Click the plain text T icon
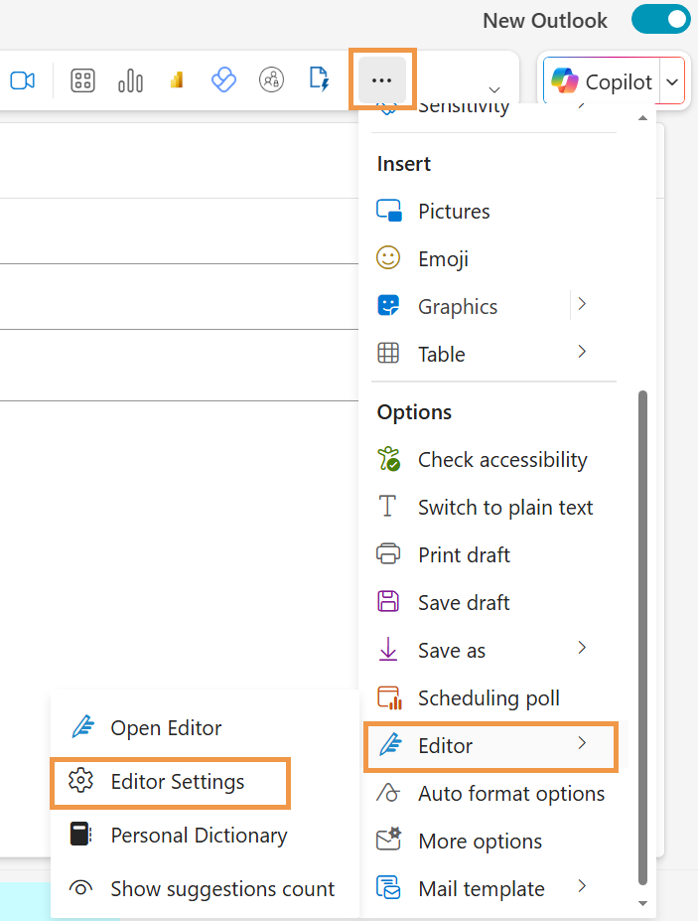 click(x=387, y=506)
